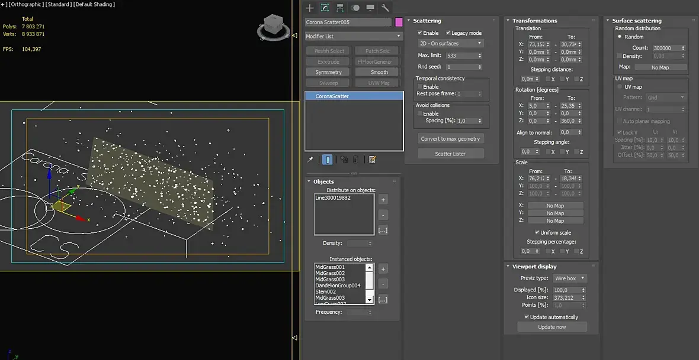
Task: Click the magenta object color swatch
Action: click(399, 22)
